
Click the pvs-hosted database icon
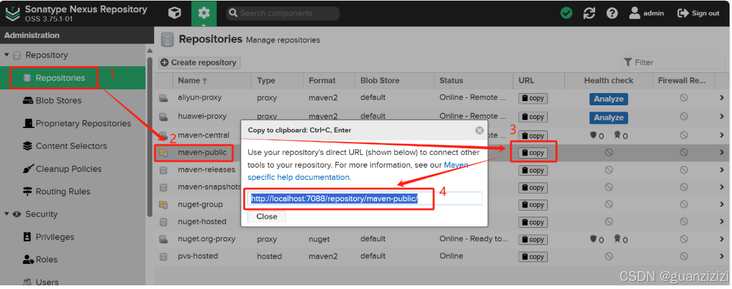163,257
